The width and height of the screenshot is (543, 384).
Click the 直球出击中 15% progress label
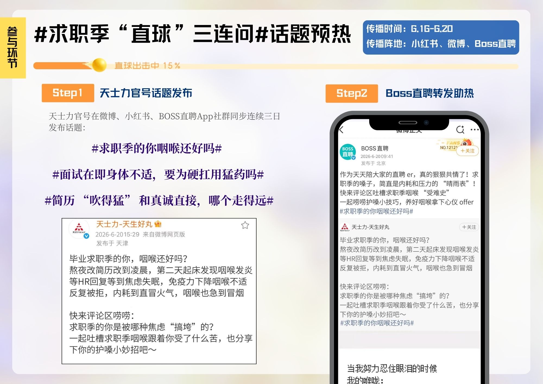147,65
